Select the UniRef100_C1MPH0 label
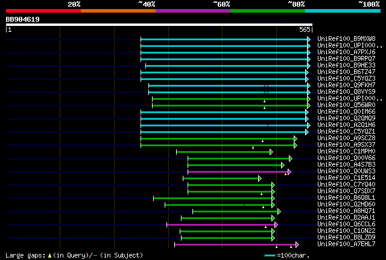 pyautogui.click(x=346, y=152)
